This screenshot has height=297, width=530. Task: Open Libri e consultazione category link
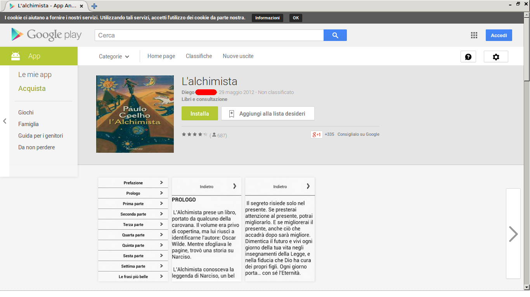(x=204, y=99)
